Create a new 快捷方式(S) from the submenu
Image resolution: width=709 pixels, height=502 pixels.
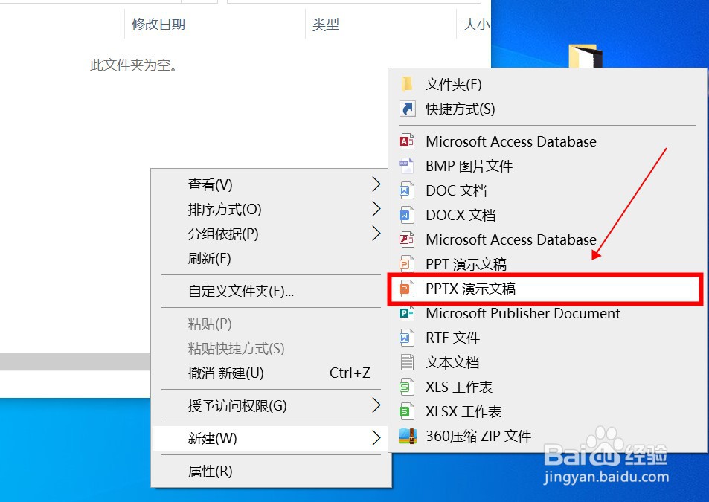coord(548,109)
